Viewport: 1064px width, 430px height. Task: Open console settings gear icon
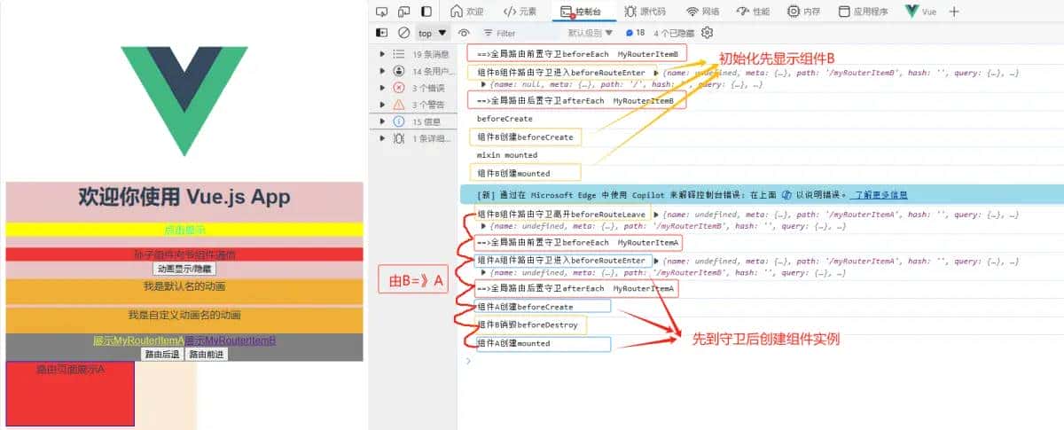click(707, 33)
